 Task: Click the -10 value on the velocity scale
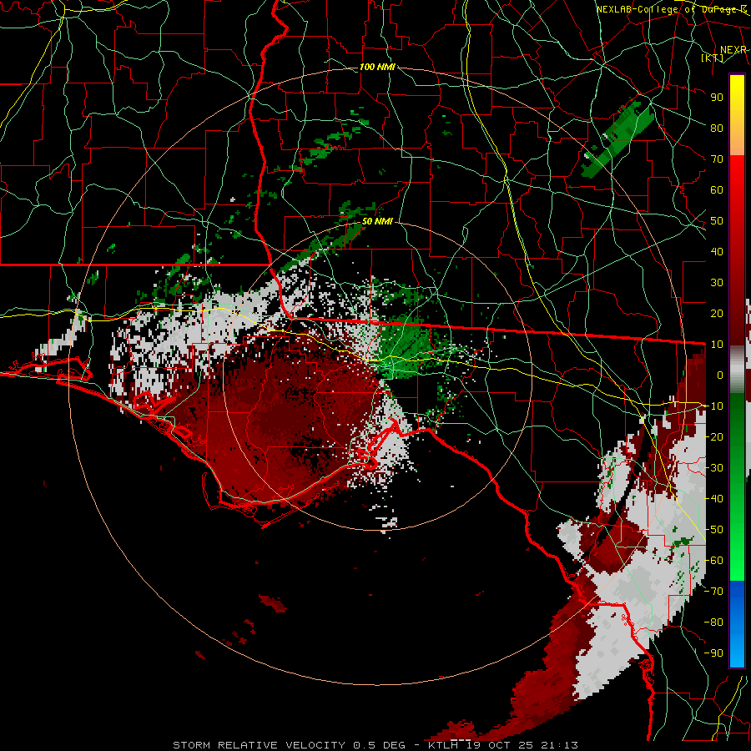coord(713,406)
